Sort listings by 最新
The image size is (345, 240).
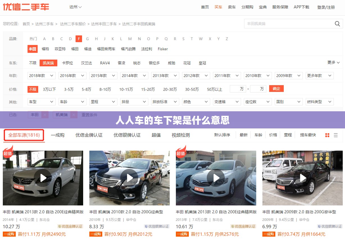click(x=244, y=135)
